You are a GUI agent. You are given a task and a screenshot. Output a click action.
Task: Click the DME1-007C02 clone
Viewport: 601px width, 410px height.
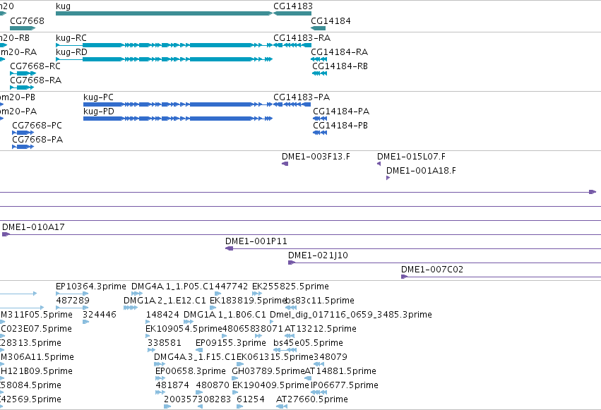[x=501, y=277]
